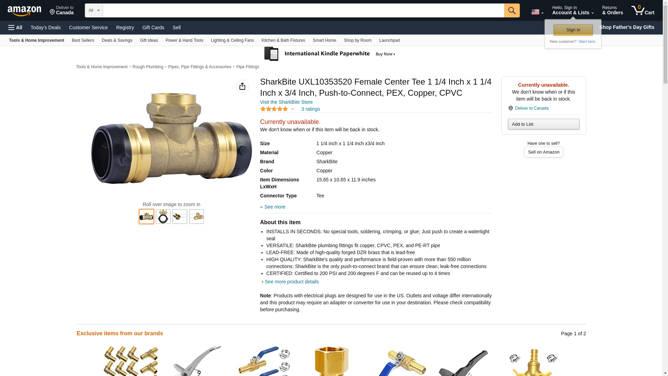Image resolution: width=668 pixels, height=376 pixels.
Task: Visit the SharkBite Store link
Action: [286, 102]
